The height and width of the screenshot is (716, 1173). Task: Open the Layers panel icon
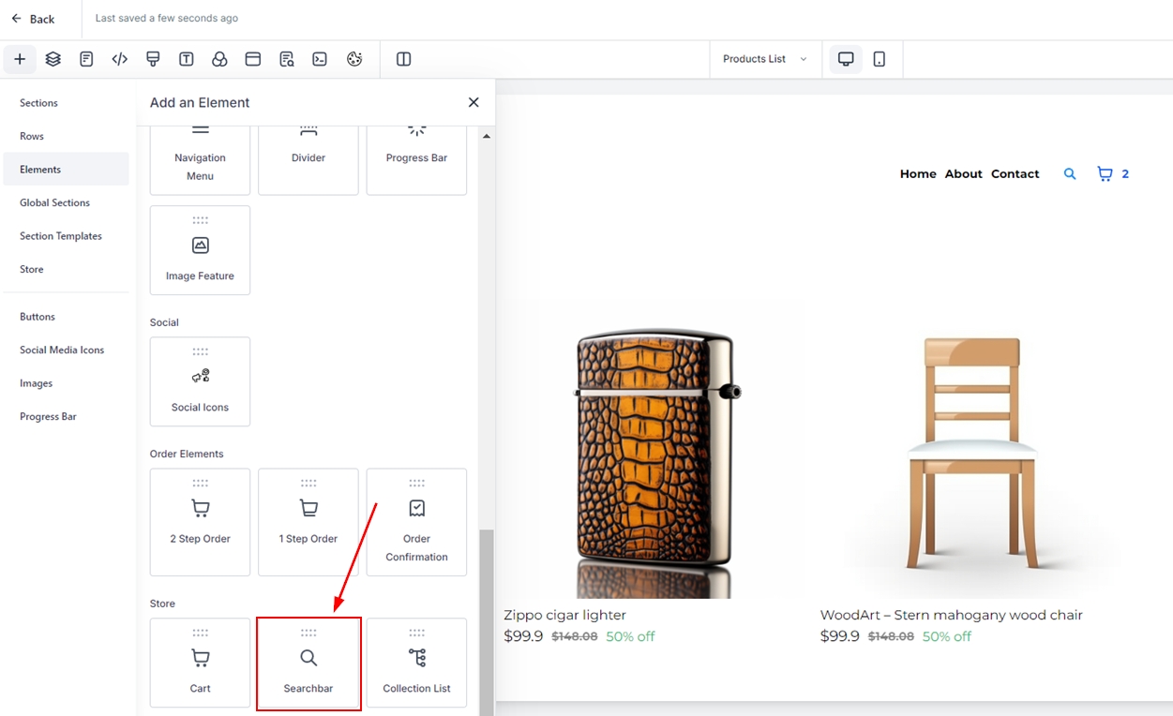pyautogui.click(x=53, y=59)
